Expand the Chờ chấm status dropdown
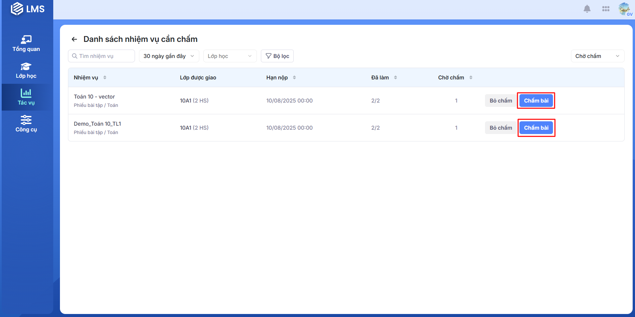The width and height of the screenshot is (635, 317). pyautogui.click(x=597, y=56)
